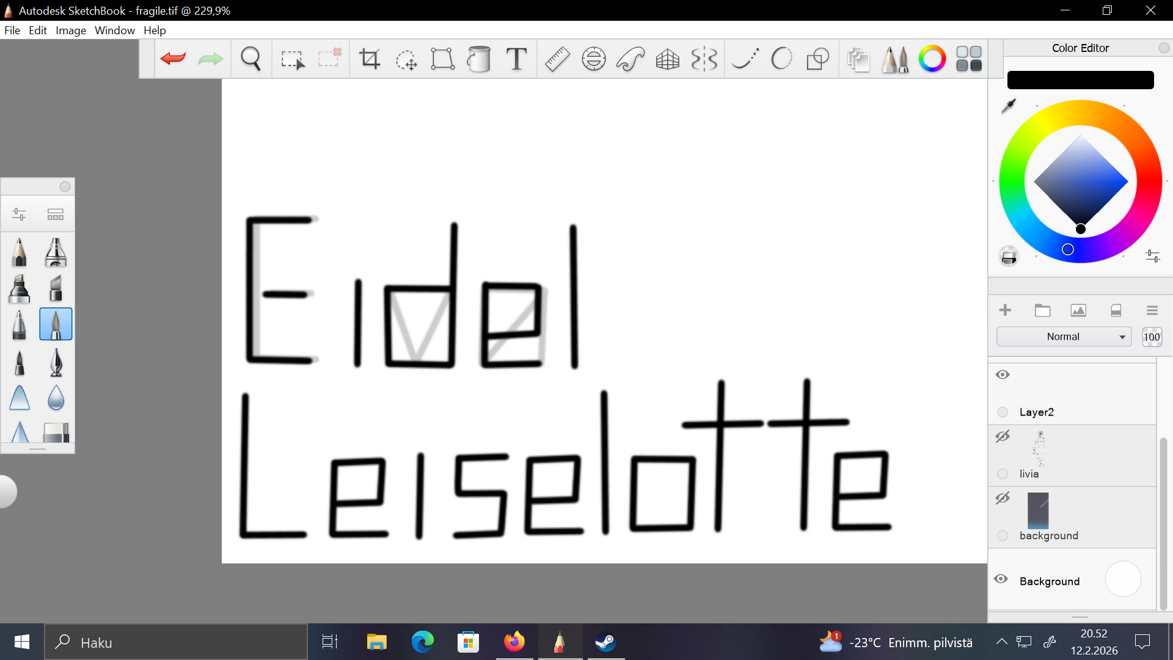The width and height of the screenshot is (1173, 660).
Task: Select the Eyedropper color picker
Action: (x=1009, y=106)
